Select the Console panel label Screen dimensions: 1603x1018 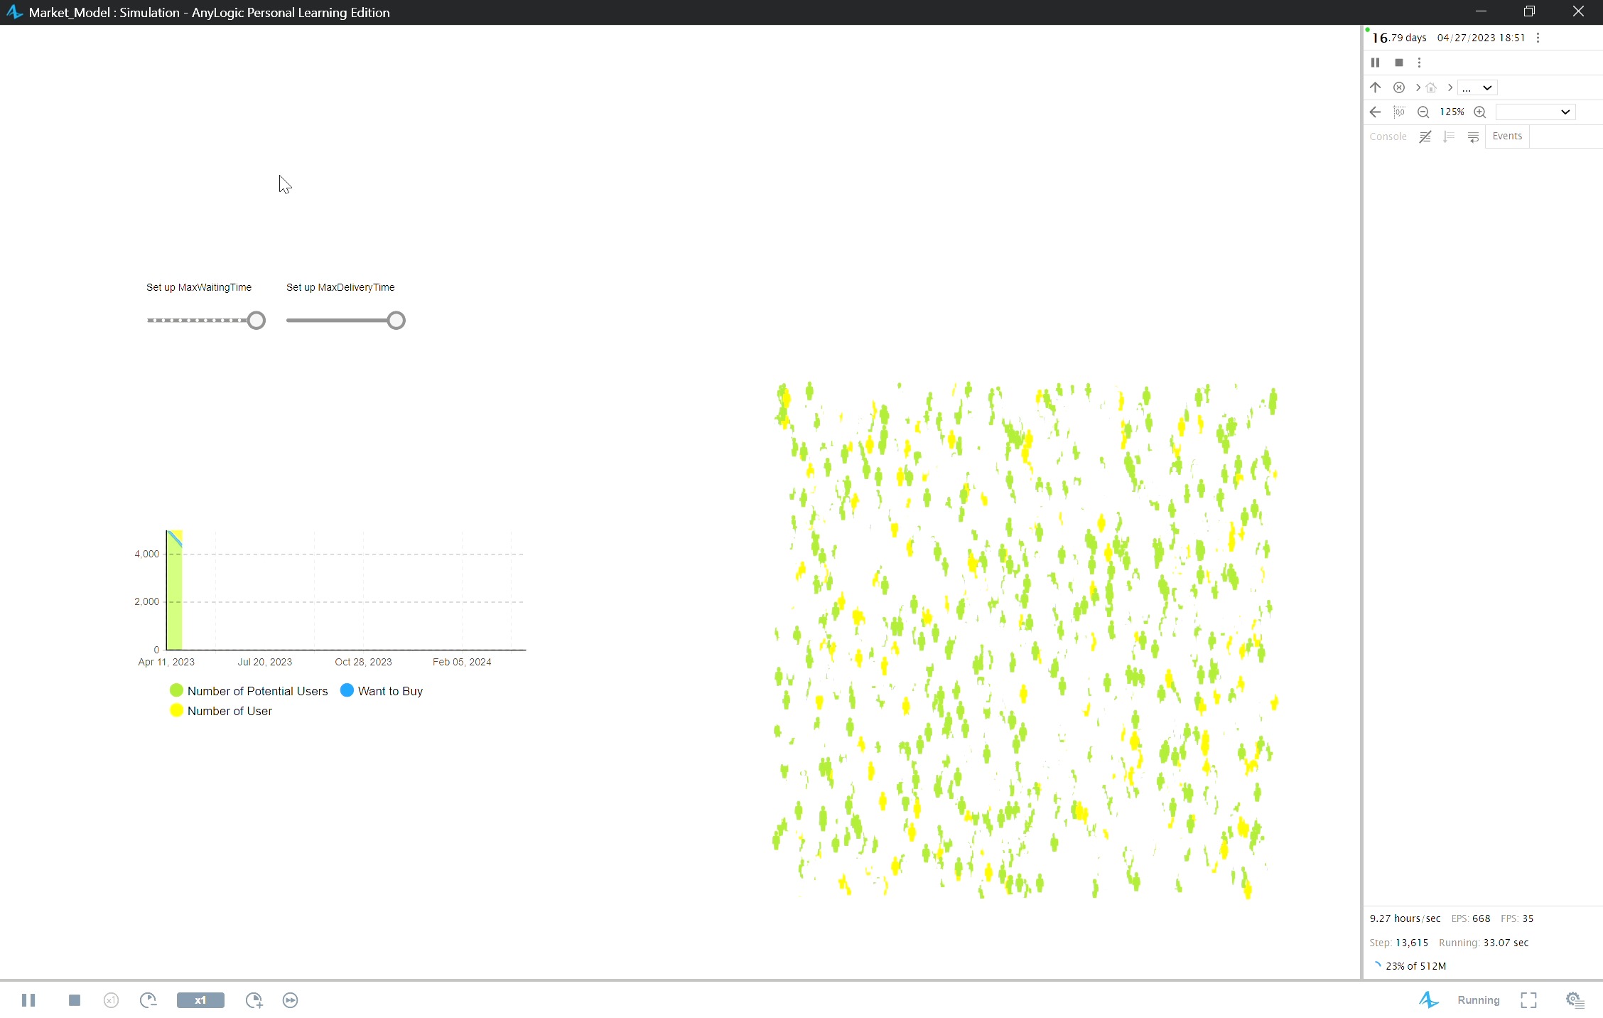point(1388,136)
